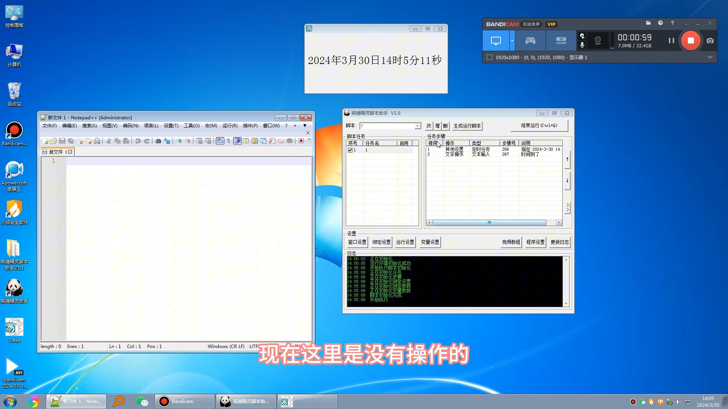Open the 回收站 desktop icon

tap(14, 94)
